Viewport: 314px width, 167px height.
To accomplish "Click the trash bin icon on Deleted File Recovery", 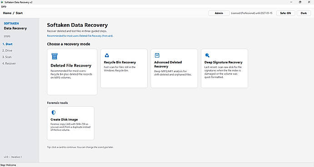I will (x=55, y=56).
